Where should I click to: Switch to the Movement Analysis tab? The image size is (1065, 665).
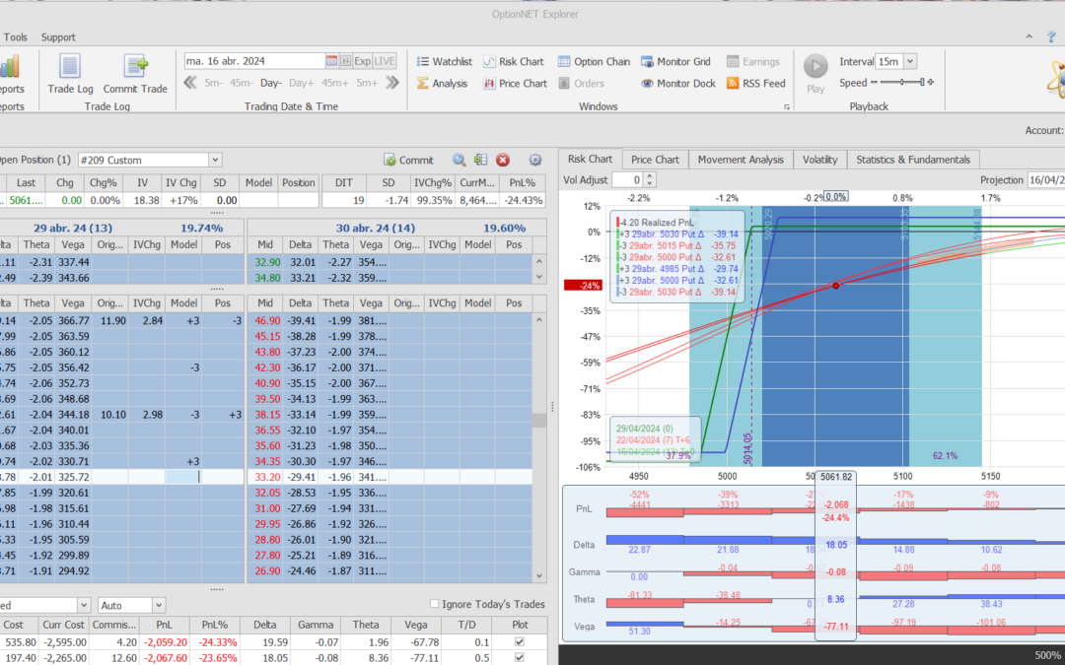click(741, 160)
